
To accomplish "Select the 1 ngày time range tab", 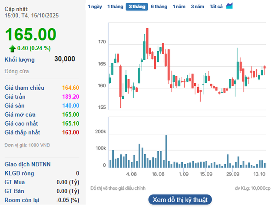I will click(x=95, y=6).
